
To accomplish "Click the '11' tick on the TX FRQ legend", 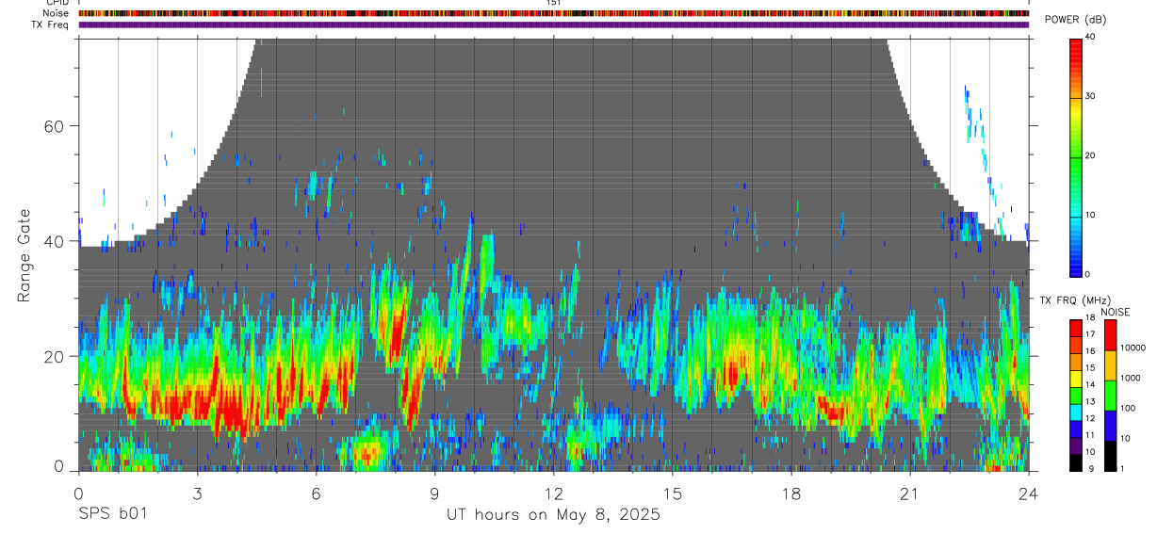I will [x=1090, y=435].
